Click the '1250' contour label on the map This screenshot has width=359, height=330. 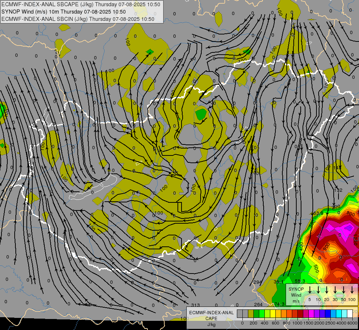tap(356, 239)
